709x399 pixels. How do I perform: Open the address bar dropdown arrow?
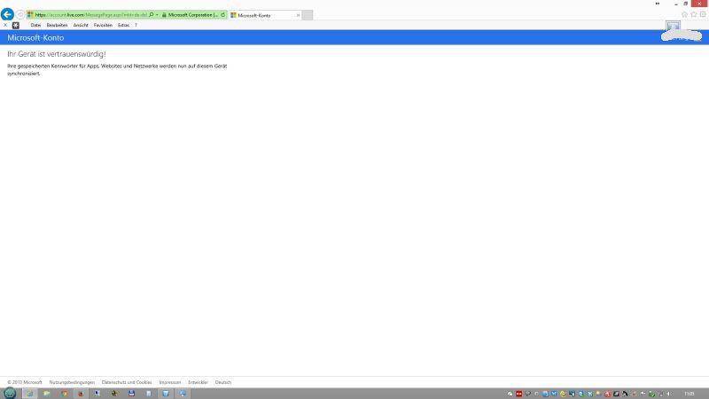(x=157, y=15)
